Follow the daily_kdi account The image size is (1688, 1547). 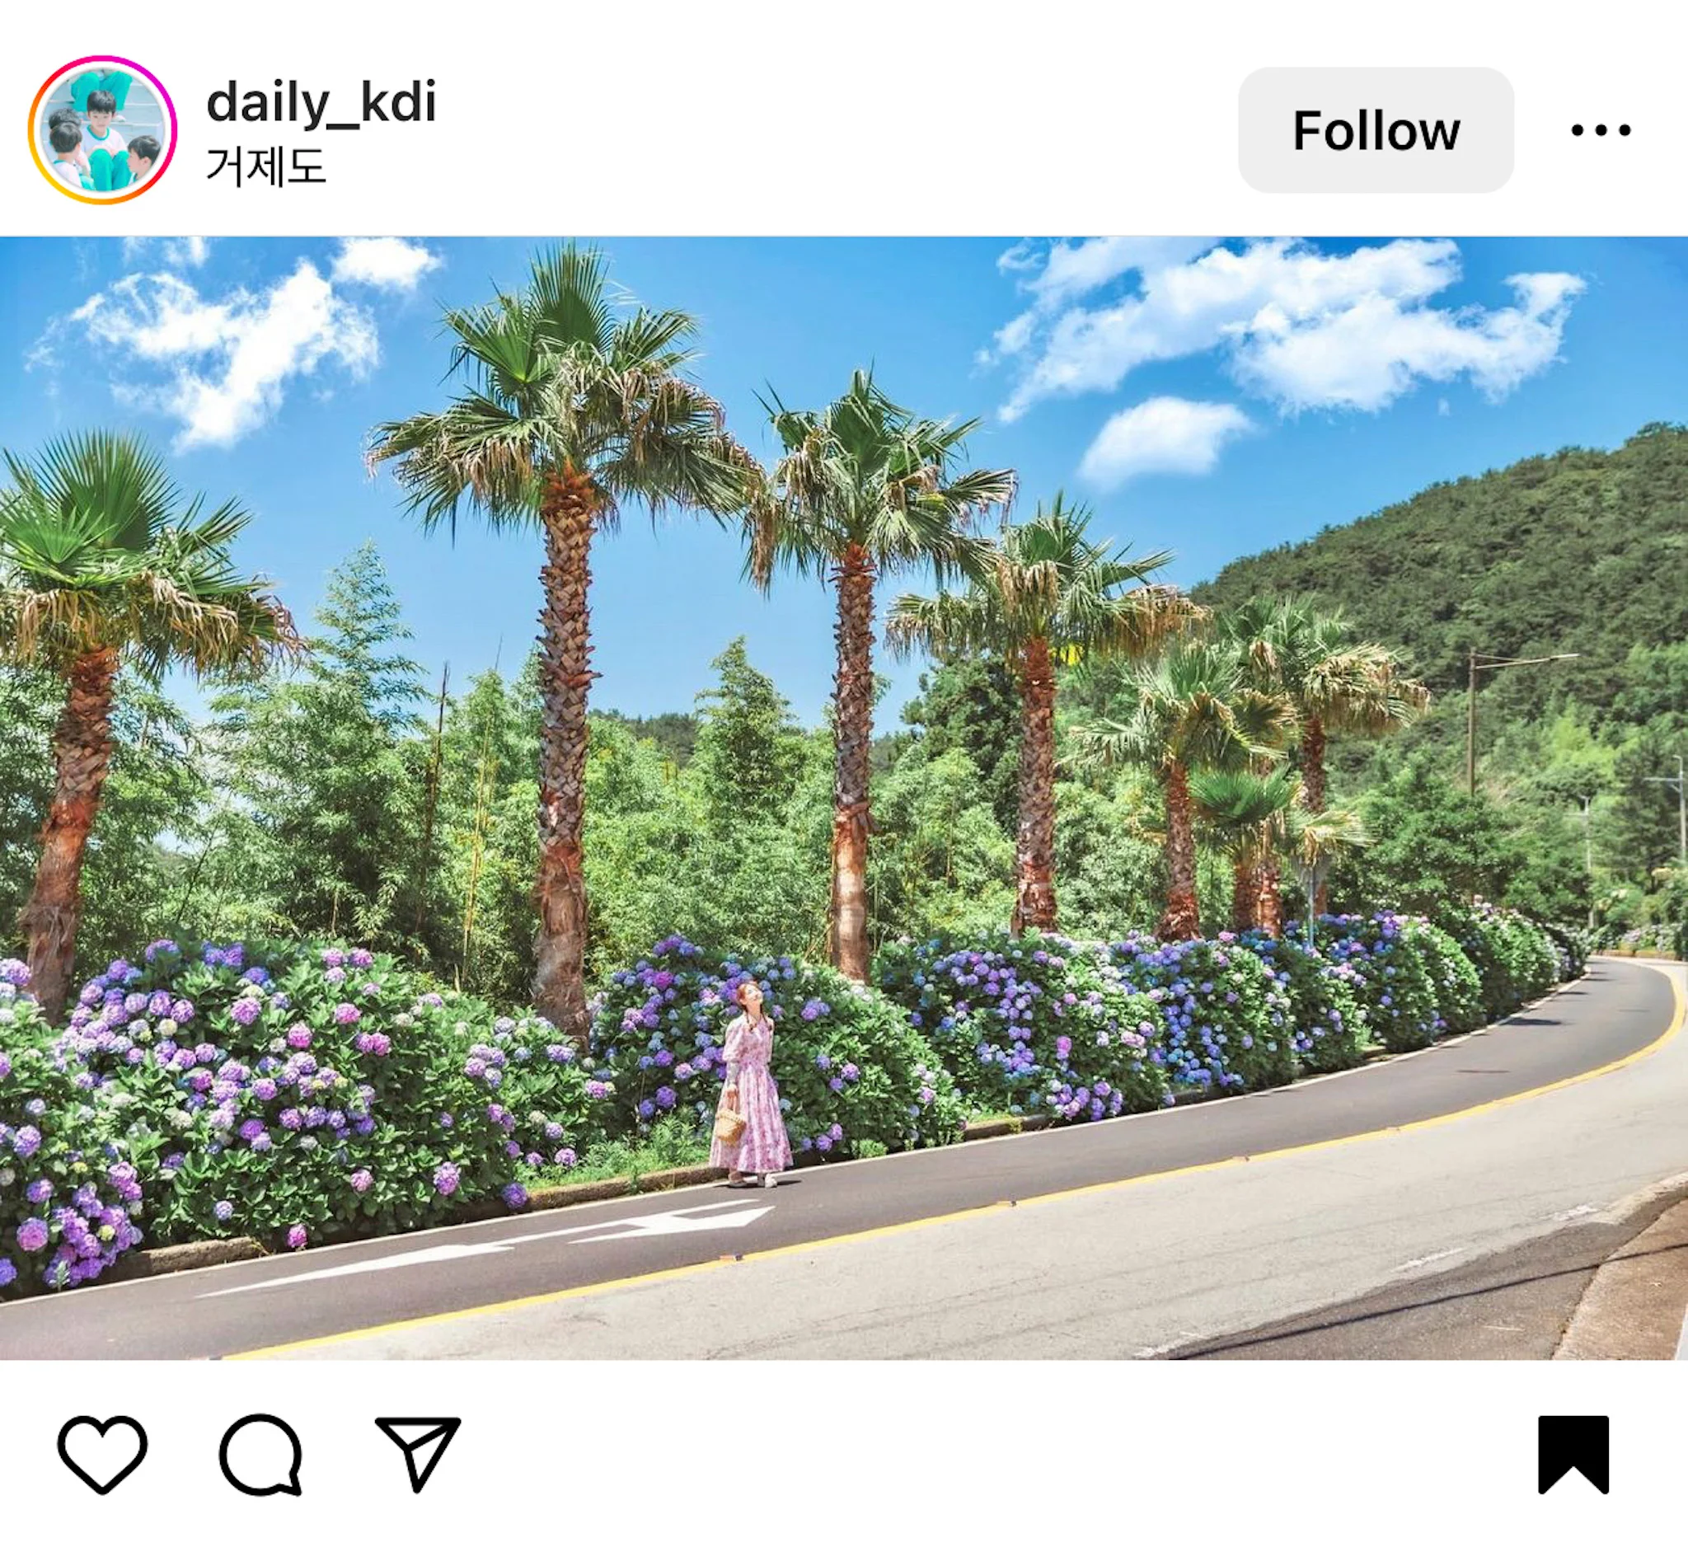(x=1376, y=129)
